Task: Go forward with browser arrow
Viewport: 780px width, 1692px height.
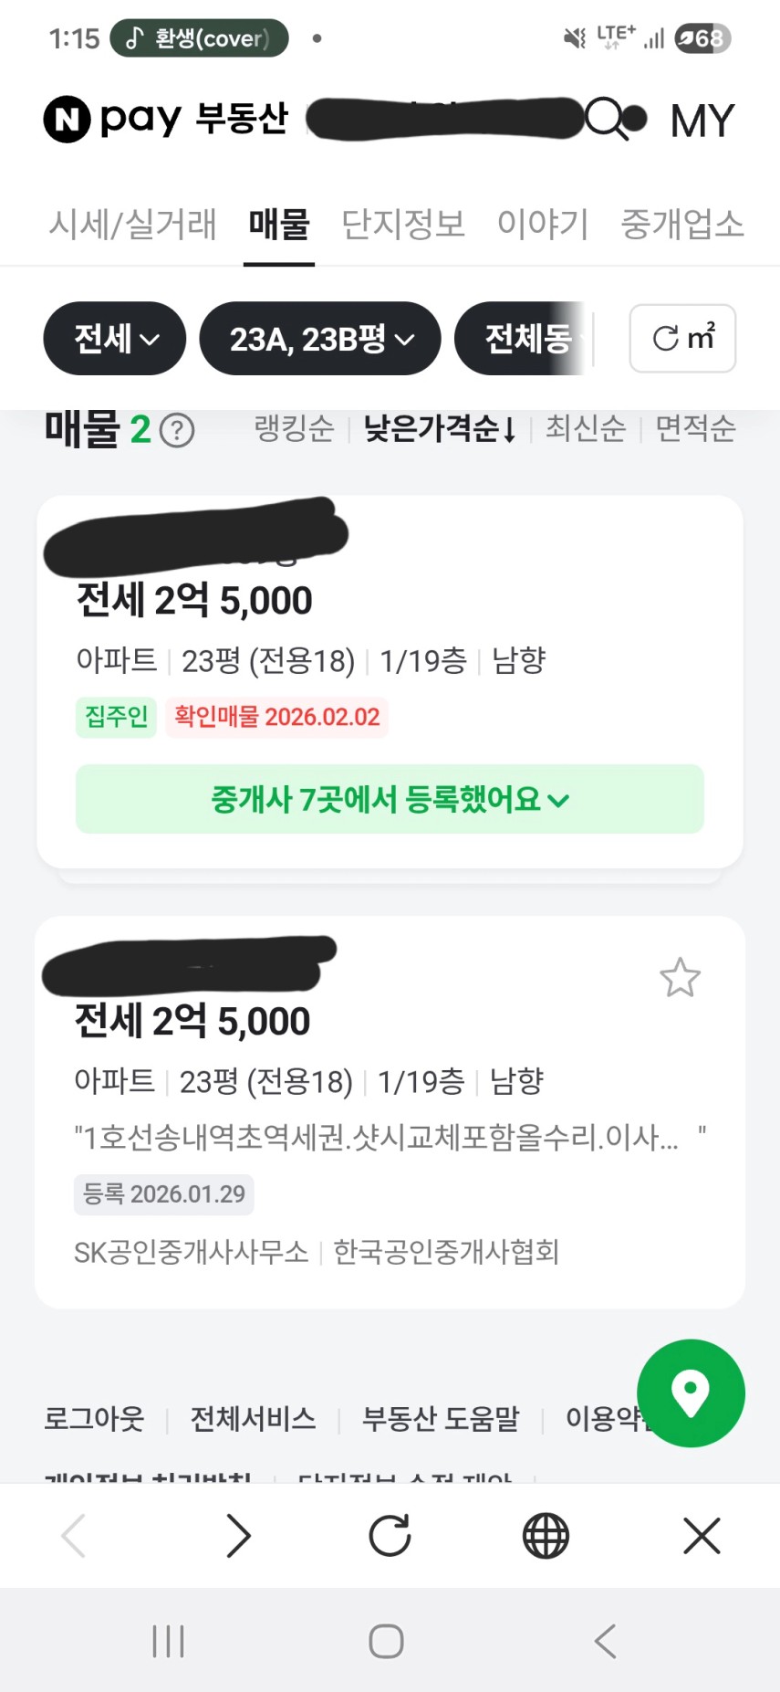Action: 238,1536
